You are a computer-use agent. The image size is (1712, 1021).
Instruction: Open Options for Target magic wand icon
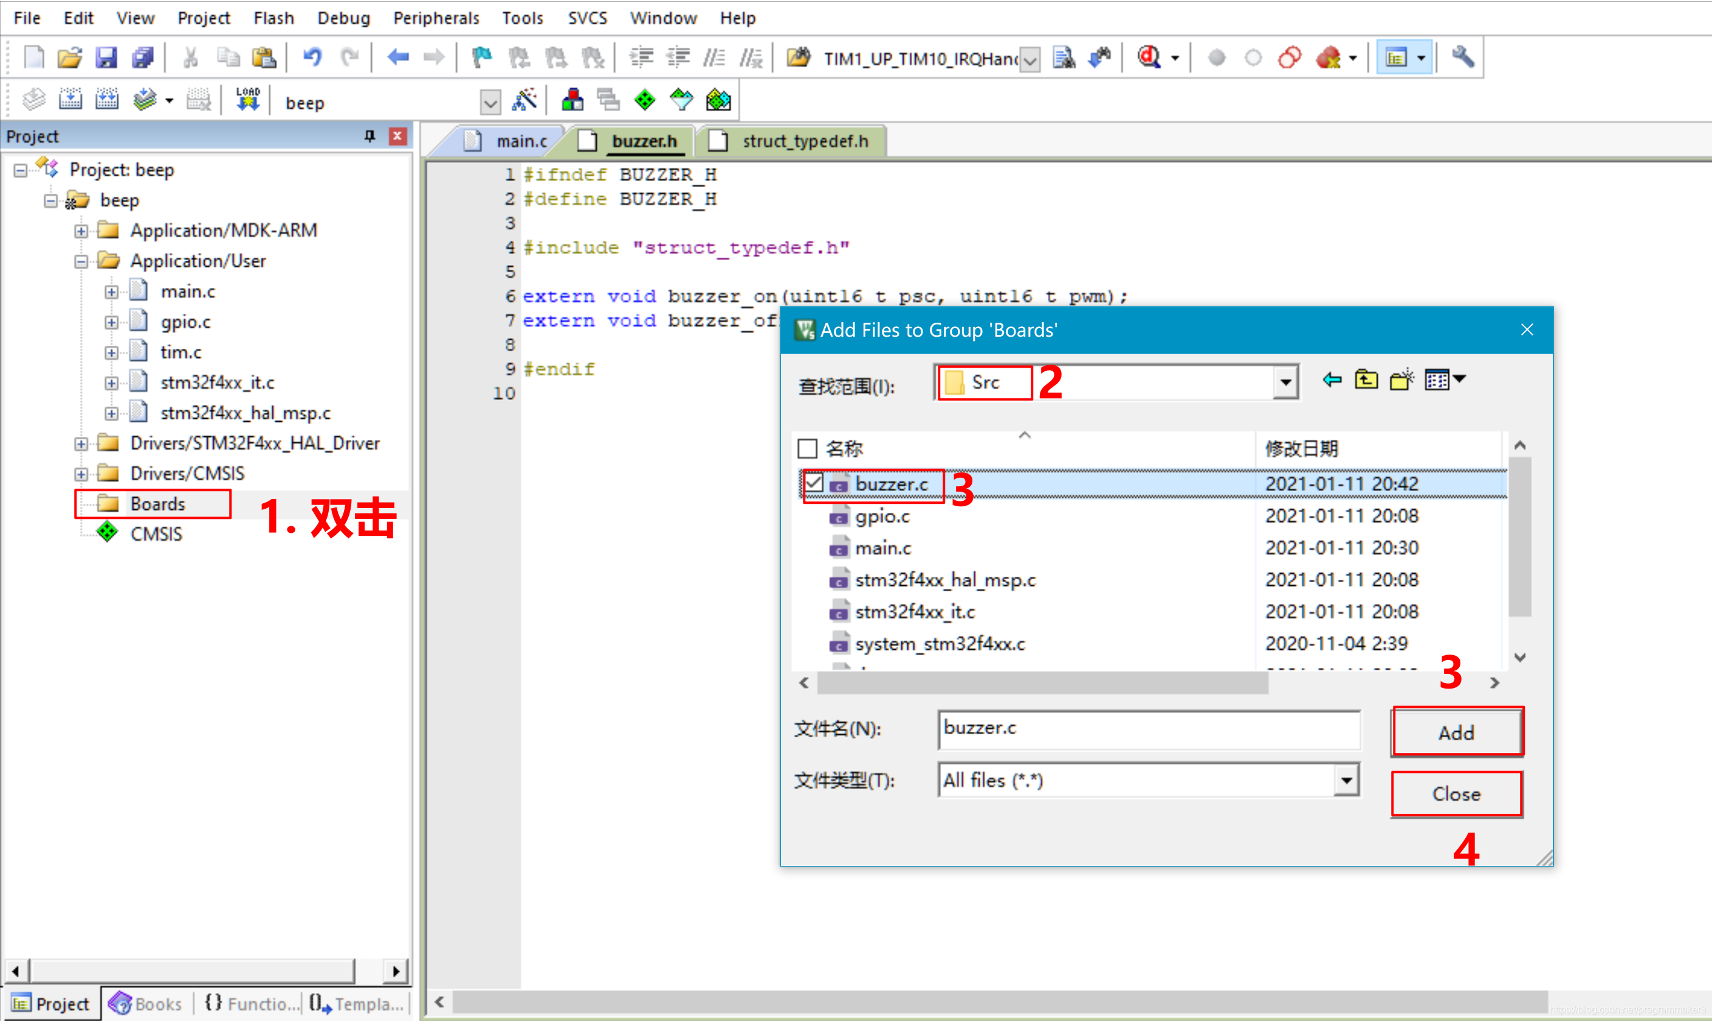pyautogui.click(x=524, y=100)
